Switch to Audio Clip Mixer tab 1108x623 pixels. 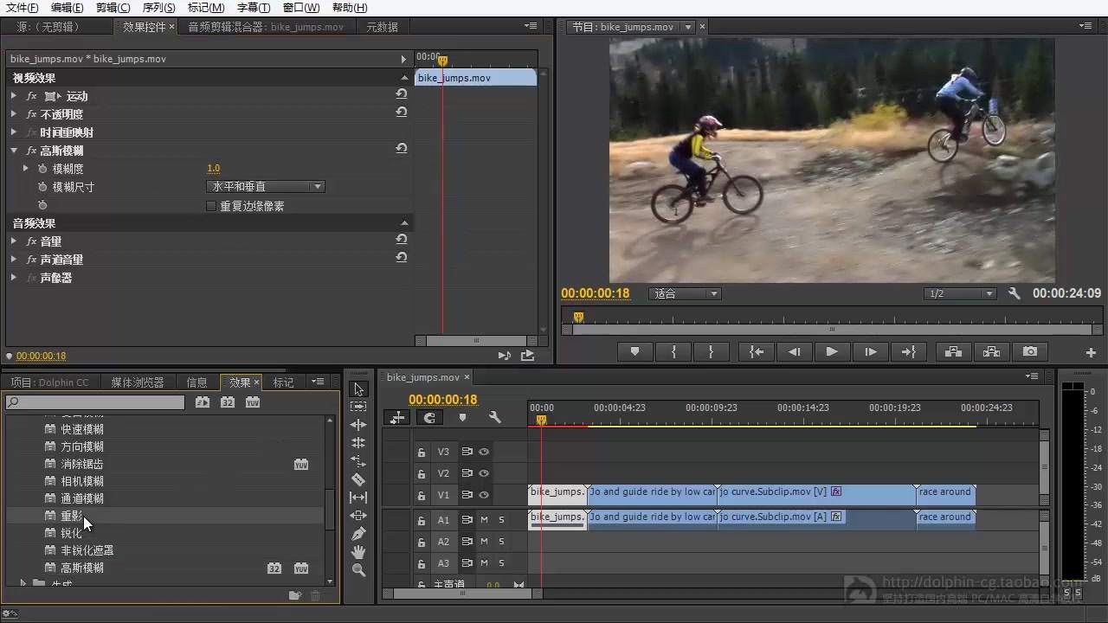266,27
